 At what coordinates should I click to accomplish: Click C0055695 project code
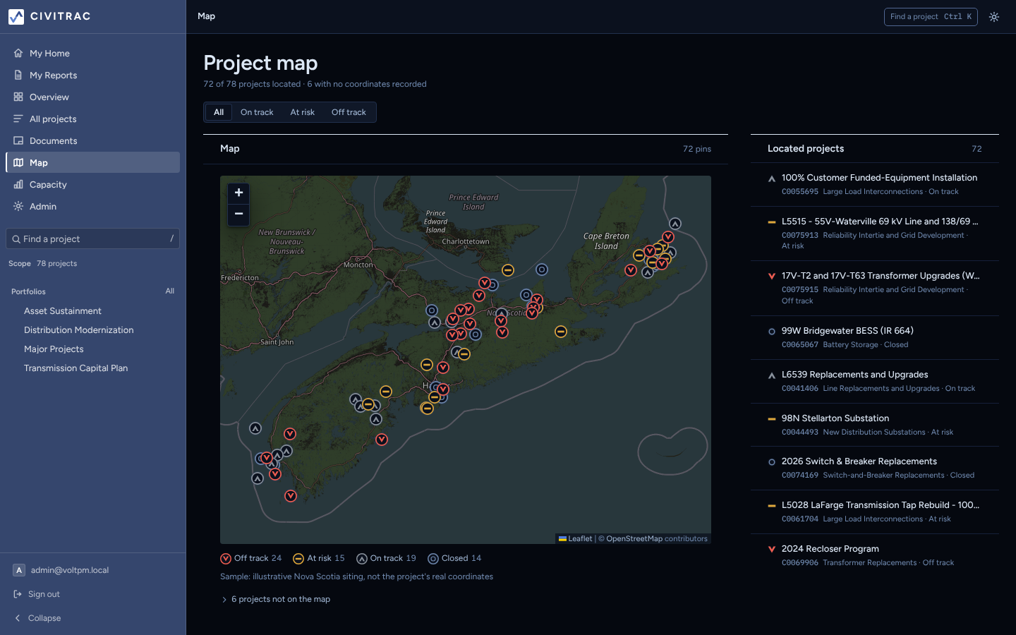800,192
